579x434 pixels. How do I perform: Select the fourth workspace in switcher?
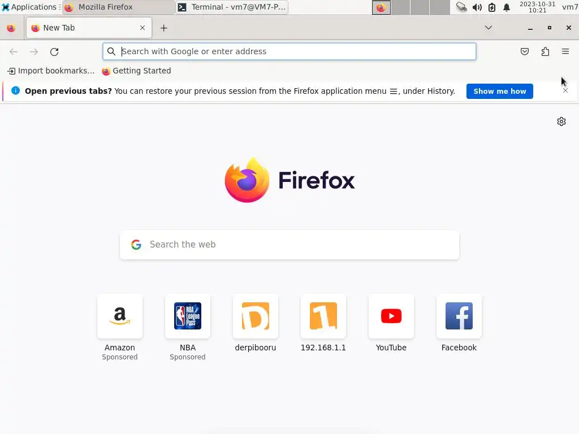click(439, 7)
